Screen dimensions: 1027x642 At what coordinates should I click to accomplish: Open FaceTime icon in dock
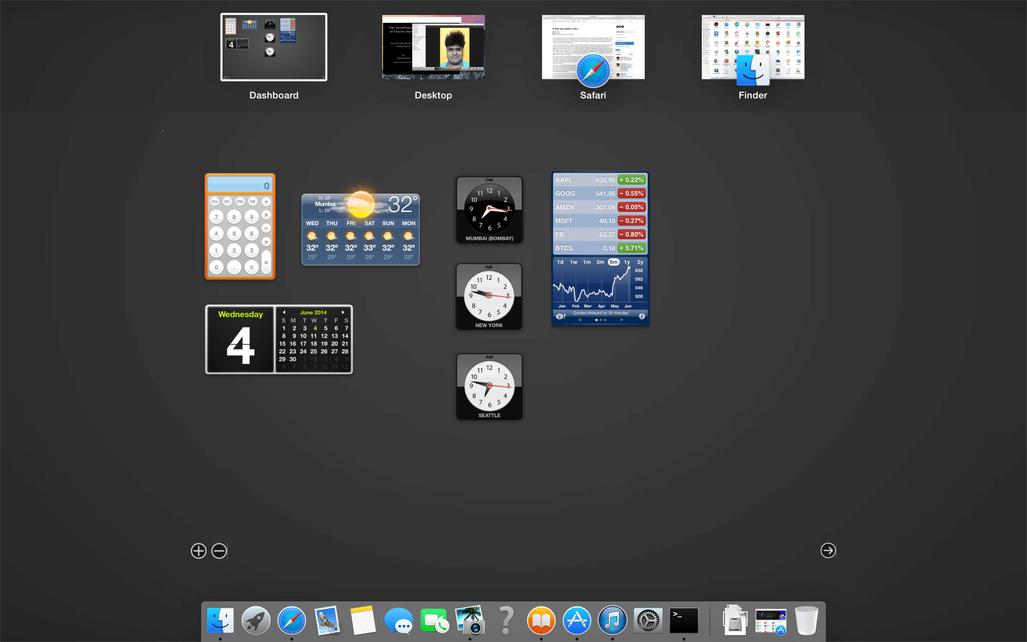click(x=434, y=620)
